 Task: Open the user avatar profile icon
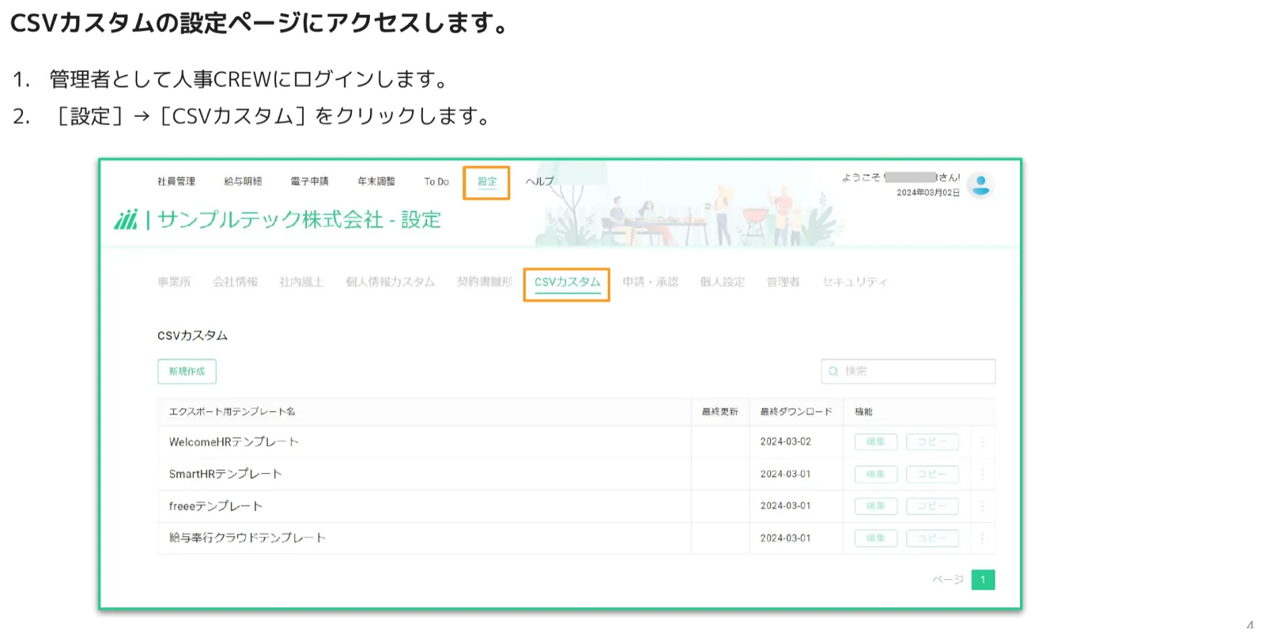980,185
